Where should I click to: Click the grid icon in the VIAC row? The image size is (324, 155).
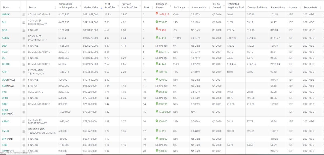click(23, 52)
